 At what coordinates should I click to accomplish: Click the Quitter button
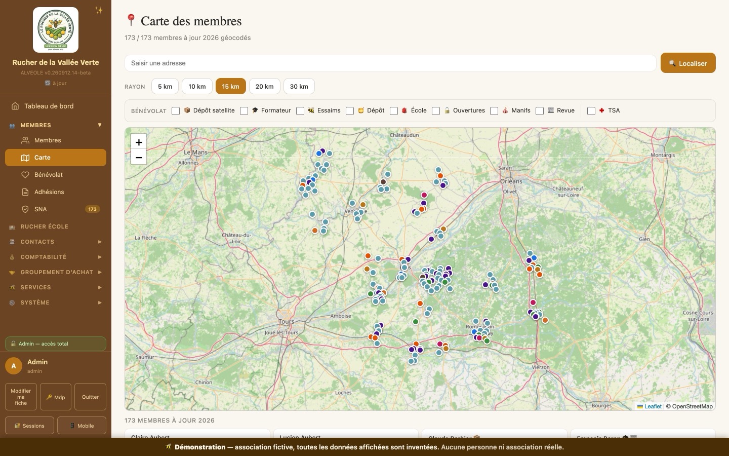(90, 397)
